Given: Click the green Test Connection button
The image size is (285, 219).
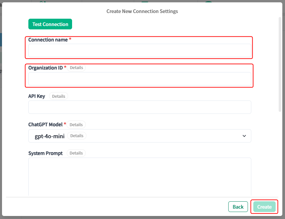Looking at the screenshot, I should click(50, 24).
